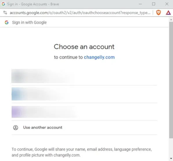Image resolution: width=173 pixels, height=161 pixels.
Task: Click the vertical scrollbar thumb
Action: (x=171, y=80)
